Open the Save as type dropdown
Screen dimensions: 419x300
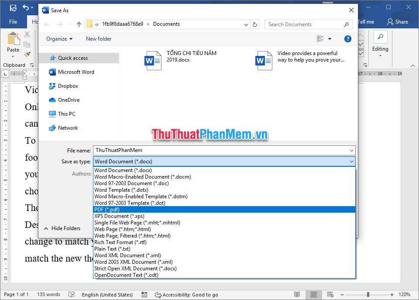click(352, 162)
